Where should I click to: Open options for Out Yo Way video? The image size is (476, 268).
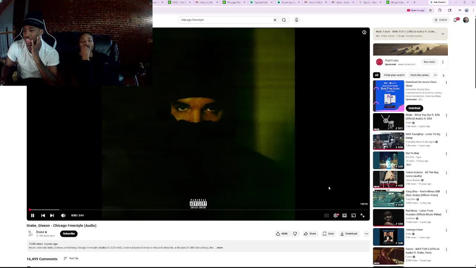pos(446,154)
